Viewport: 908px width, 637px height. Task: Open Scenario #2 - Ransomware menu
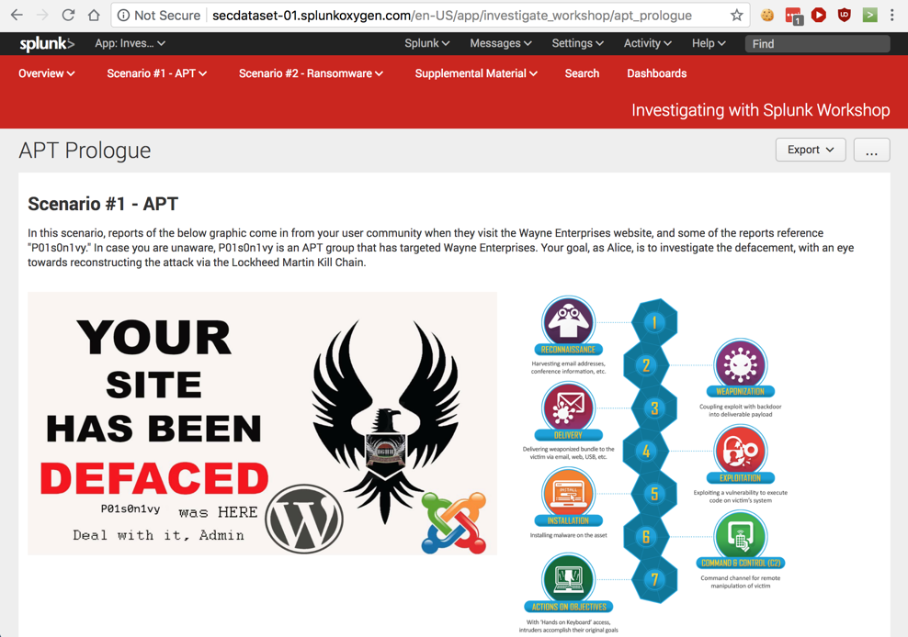[x=311, y=73]
